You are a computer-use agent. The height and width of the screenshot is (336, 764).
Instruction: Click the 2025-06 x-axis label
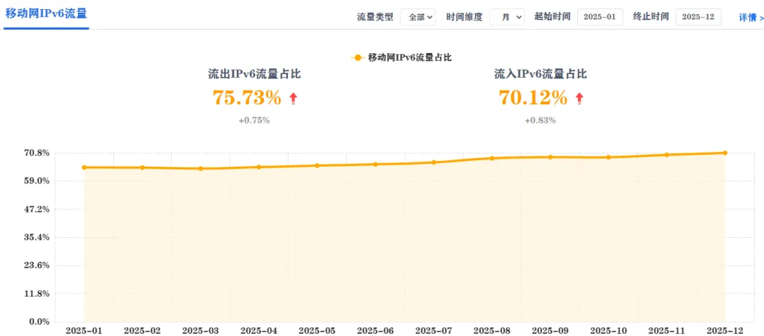(375, 330)
